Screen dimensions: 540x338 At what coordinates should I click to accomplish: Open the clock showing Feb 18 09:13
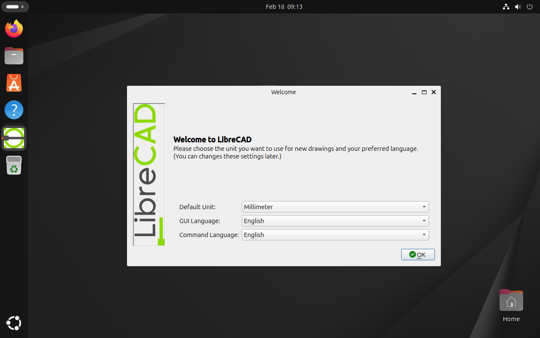click(x=284, y=7)
